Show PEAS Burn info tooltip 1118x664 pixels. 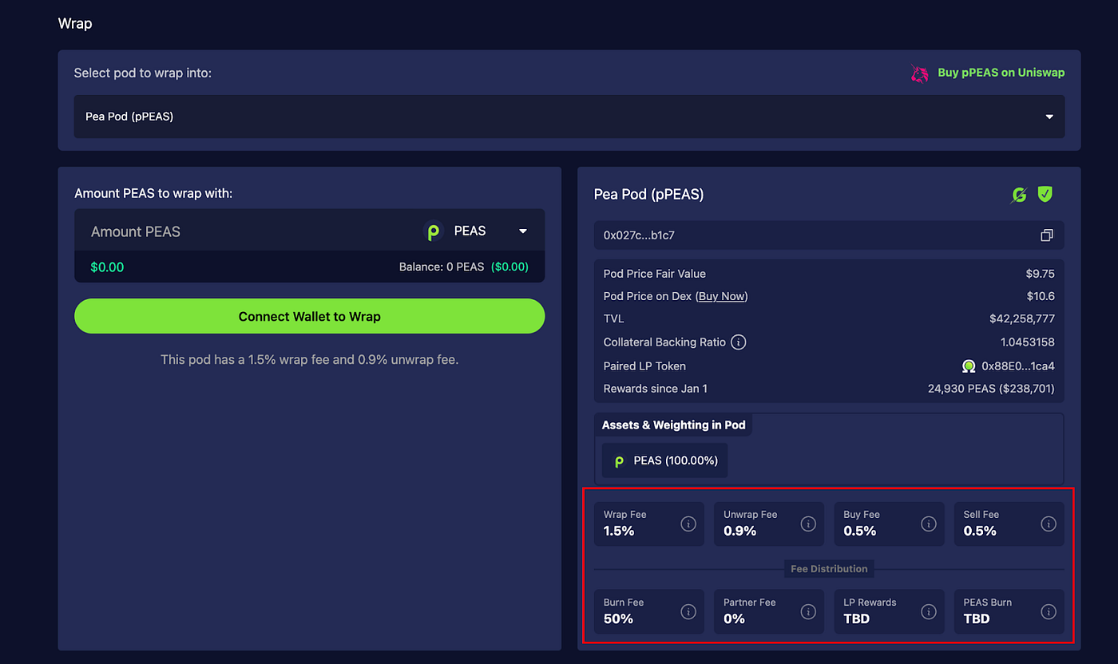[x=1049, y=612]
